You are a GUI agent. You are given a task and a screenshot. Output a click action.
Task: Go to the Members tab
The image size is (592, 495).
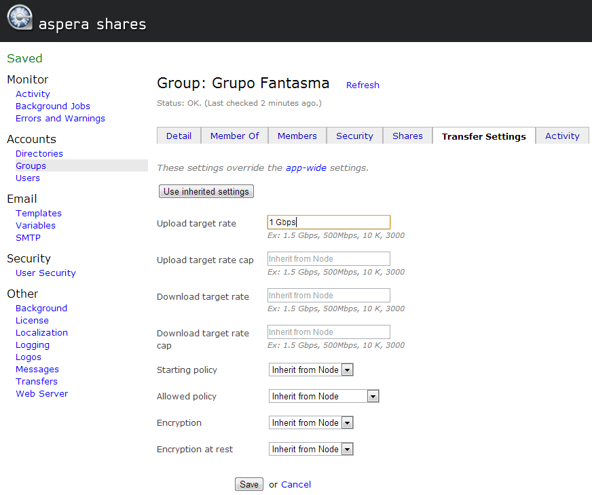[x=297, y=136]
